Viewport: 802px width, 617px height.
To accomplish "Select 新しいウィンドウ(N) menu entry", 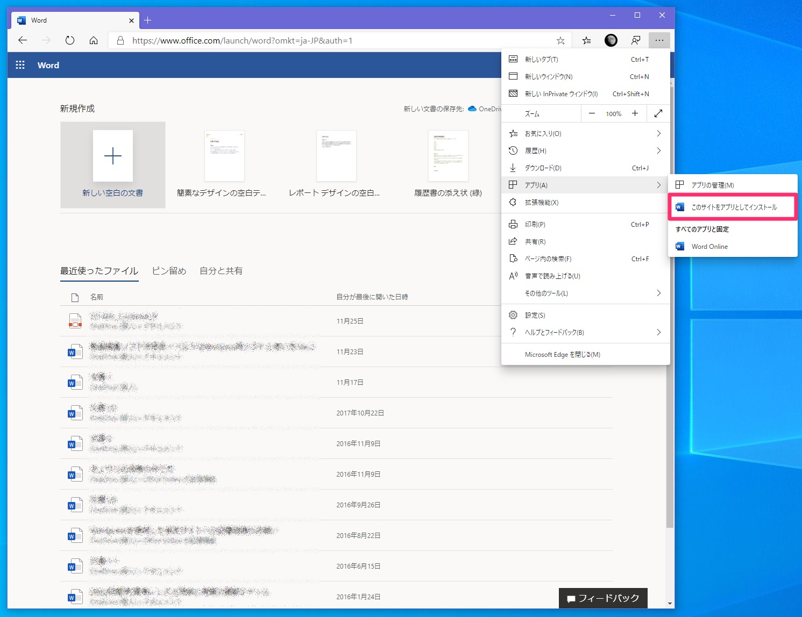I will click(586, 76).
